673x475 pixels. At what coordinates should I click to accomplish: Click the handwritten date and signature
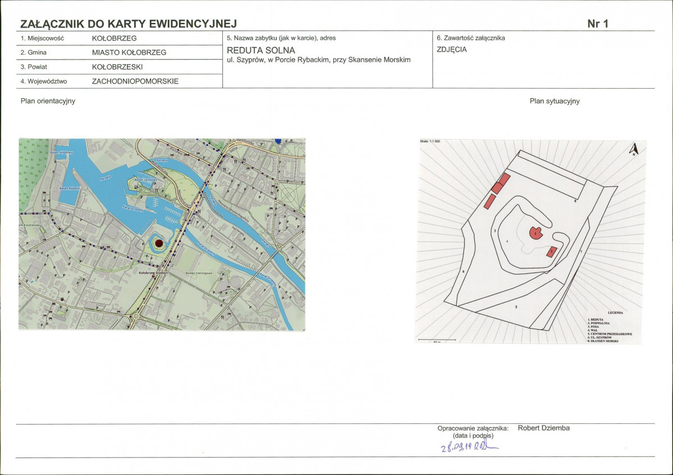tap(469, 447)
